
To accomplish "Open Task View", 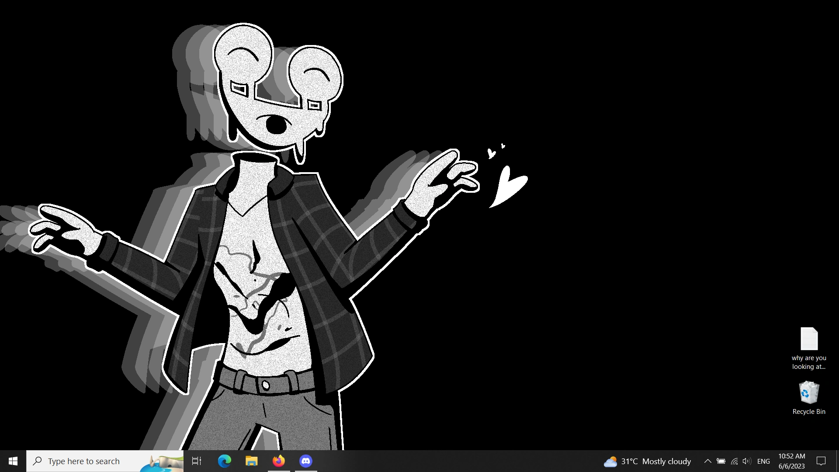I will tap(197, 461).
